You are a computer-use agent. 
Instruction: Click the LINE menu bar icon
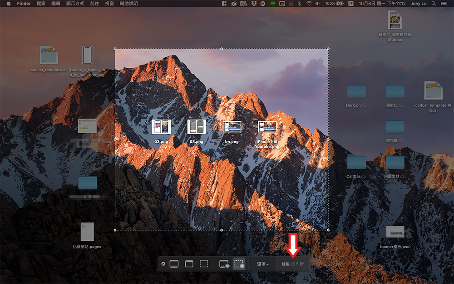(272, 4)
